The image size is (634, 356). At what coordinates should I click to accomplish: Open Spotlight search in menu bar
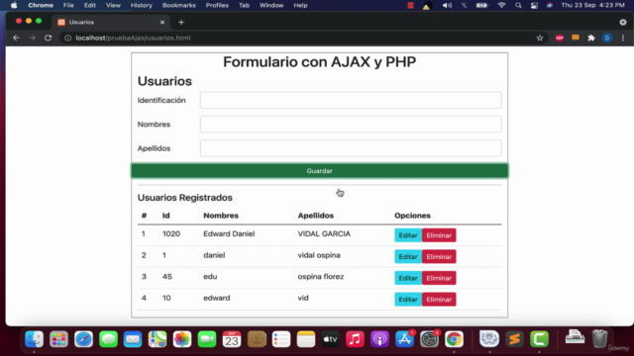[518, 5]
